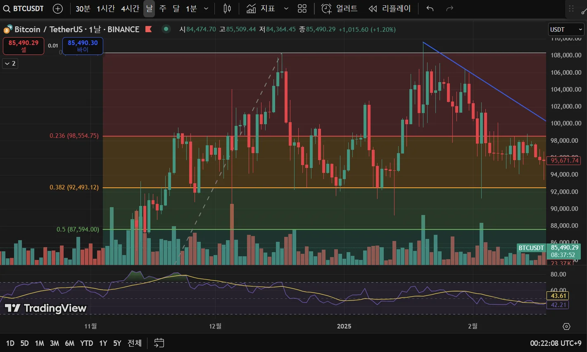
Task: Undo the last chart action
Action: tap(430, 9)
